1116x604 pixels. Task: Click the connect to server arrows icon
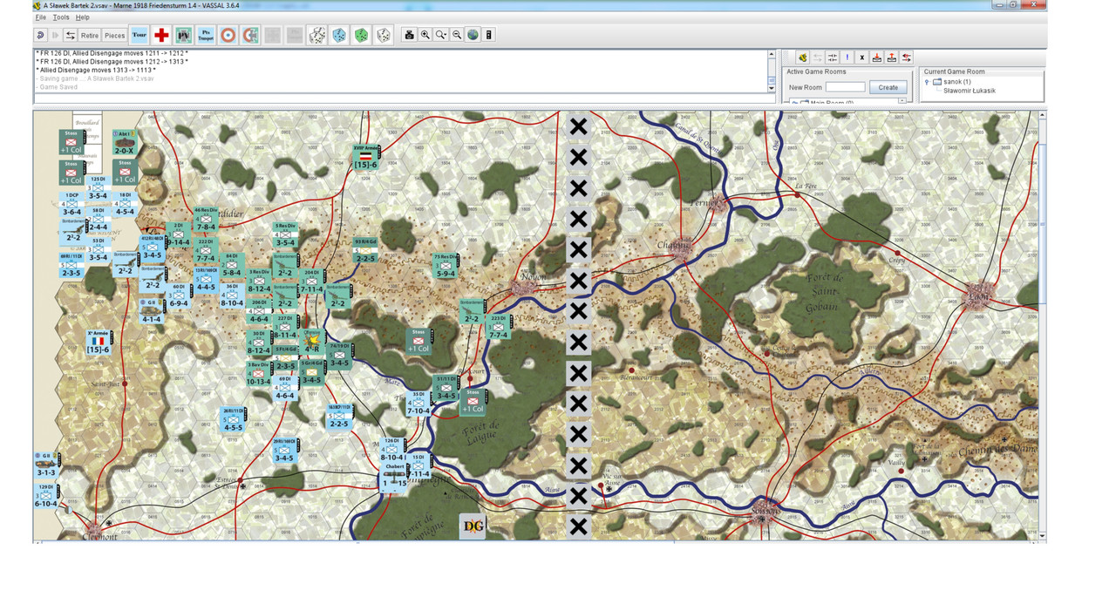click(71, 35)
